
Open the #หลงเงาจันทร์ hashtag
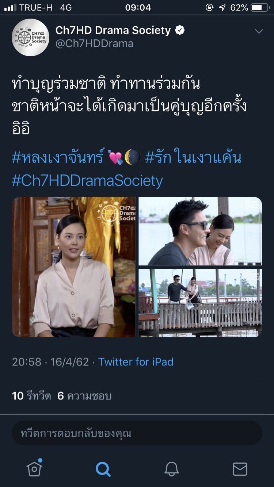58,158
